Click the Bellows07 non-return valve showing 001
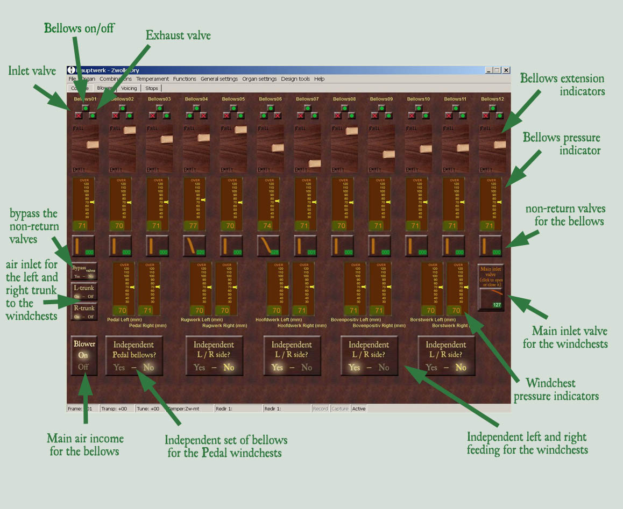 pyautogui.click(x=306, y=246)
